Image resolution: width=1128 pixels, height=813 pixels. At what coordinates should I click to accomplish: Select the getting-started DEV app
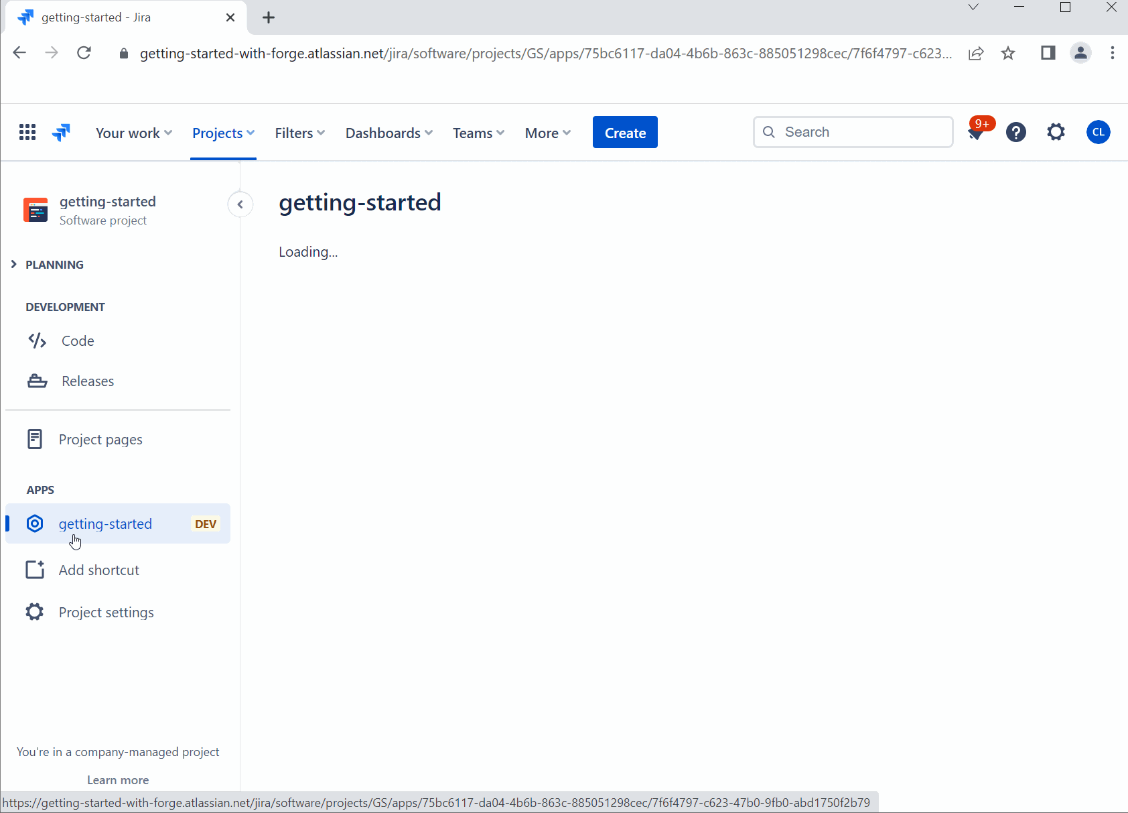click(104, 523)
